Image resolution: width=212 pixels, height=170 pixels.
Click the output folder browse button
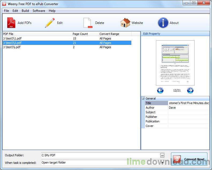162,155
